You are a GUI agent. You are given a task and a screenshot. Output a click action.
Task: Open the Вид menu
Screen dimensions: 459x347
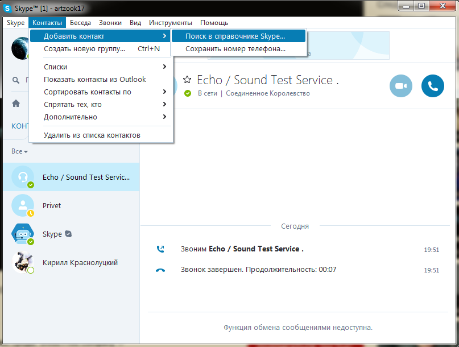click(x=135, y=23)
